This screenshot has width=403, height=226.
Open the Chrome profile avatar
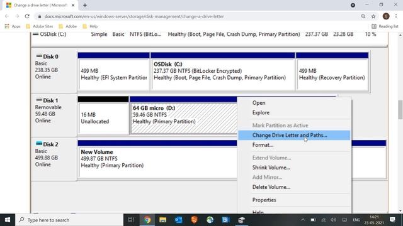[x=386, y=16]
